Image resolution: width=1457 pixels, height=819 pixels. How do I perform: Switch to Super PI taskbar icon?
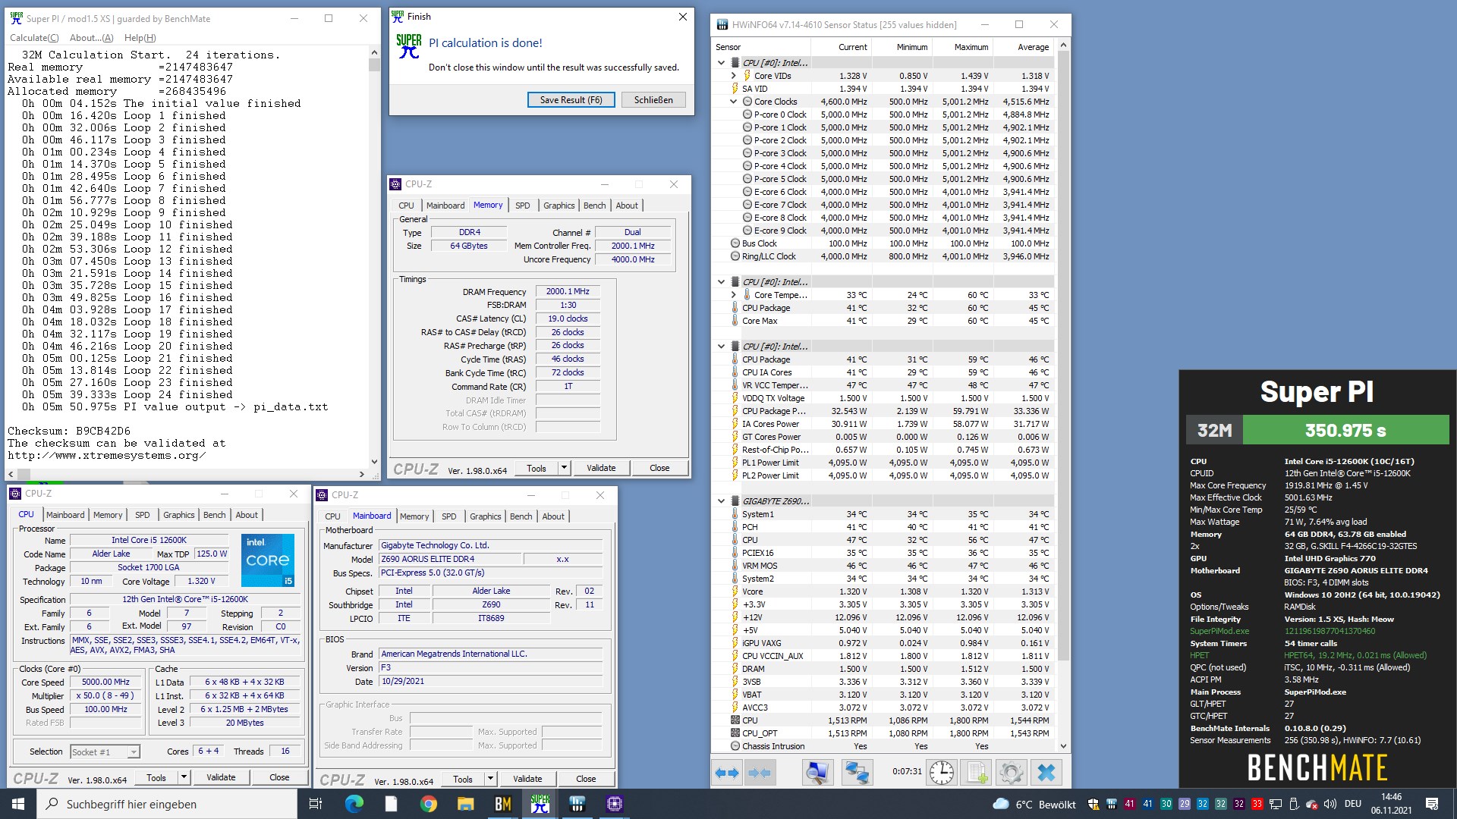tap(540, 804)
